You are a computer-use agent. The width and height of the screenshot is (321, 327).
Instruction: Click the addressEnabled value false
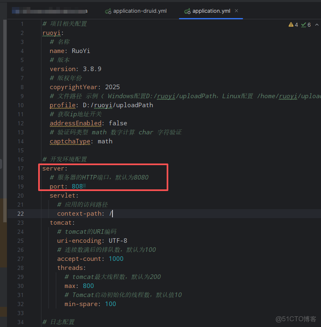pos(118,123)
